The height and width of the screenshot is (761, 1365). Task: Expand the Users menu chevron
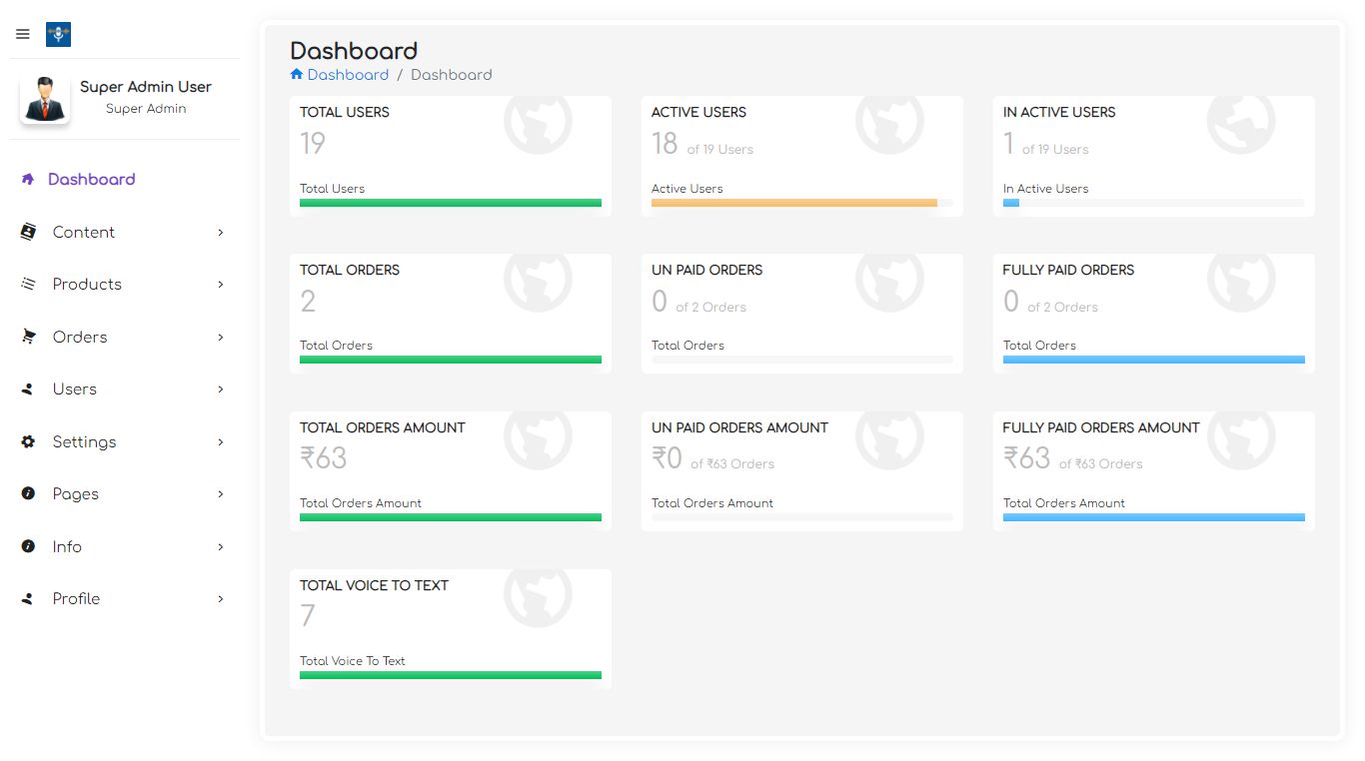pyautogui.click(x=221, y=389)
